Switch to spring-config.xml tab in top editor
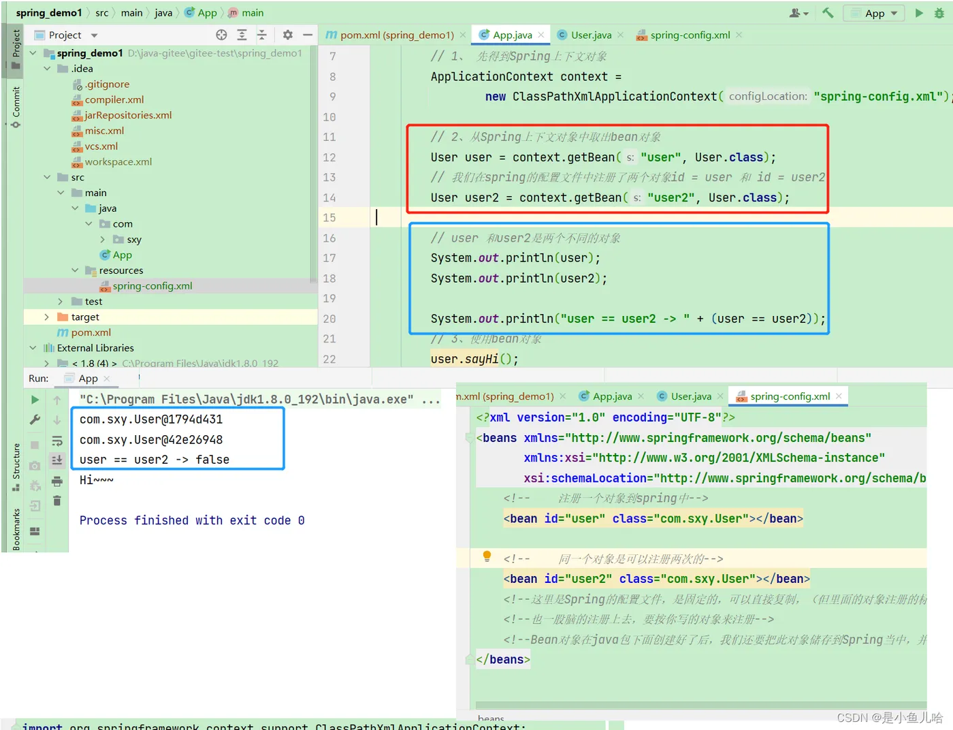The height and width of the screenshot is (730, 953). pos(690,35)
